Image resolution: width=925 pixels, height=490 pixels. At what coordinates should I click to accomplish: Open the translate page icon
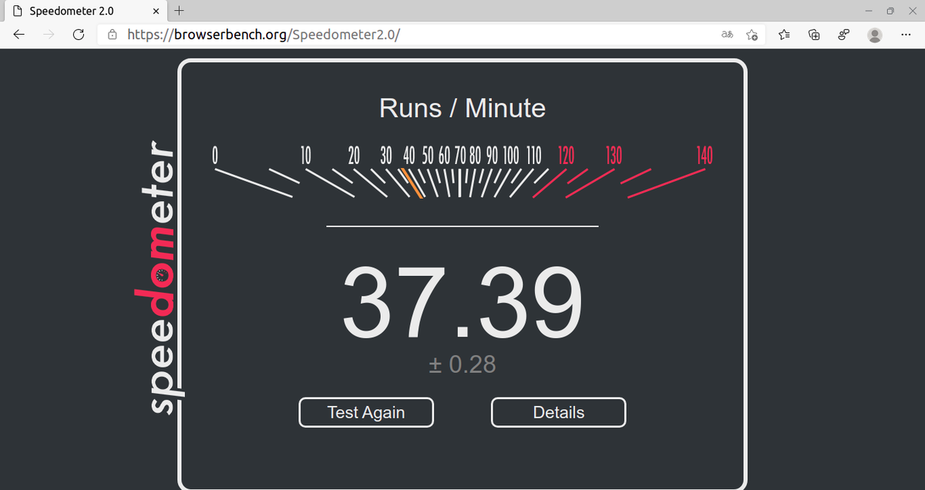pyautogui.click(x=727, y=35)
